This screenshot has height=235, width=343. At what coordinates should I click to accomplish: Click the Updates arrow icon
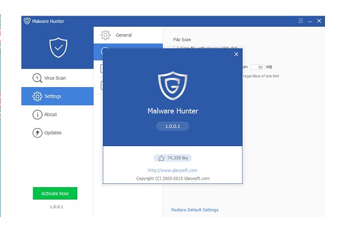click(x=37, y=133)
